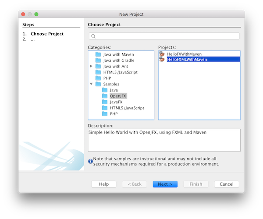The image size is (263, 219).
Task: Click the search magnifier icon
Action: click(93, 36)
